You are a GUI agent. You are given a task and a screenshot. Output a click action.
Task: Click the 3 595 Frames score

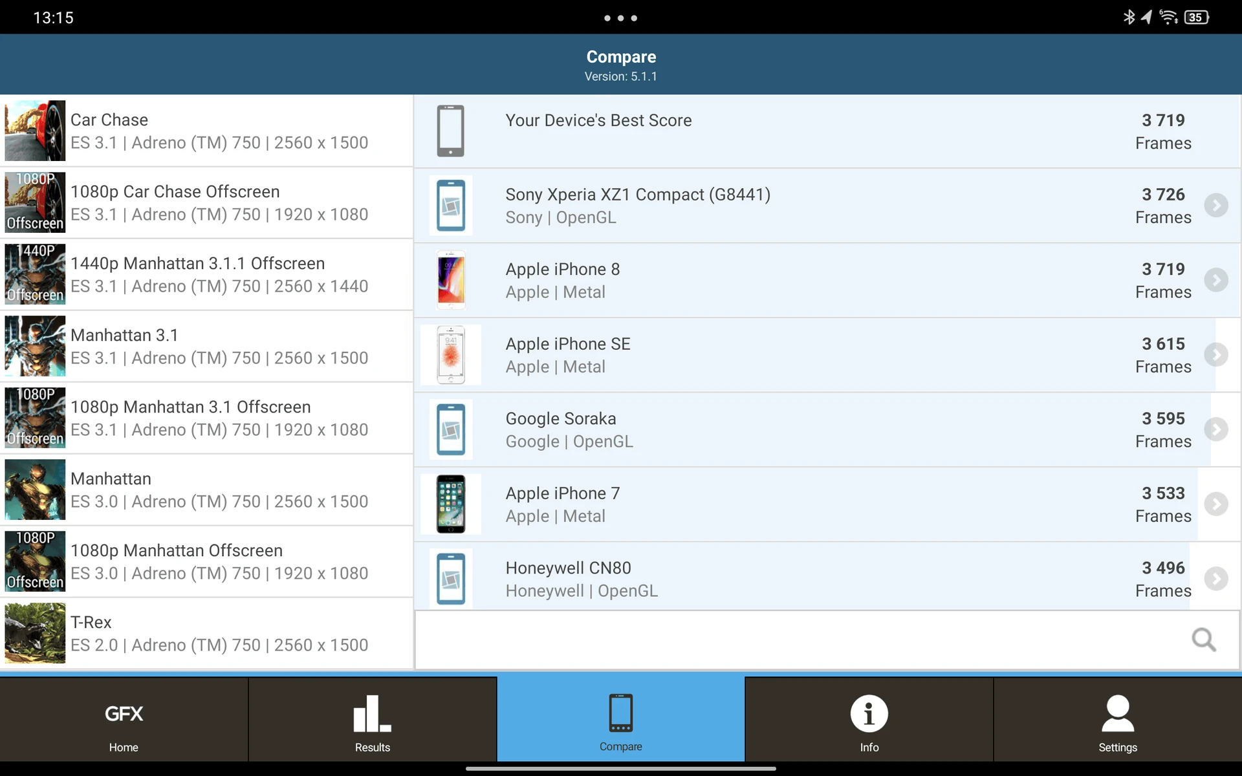1163,429
